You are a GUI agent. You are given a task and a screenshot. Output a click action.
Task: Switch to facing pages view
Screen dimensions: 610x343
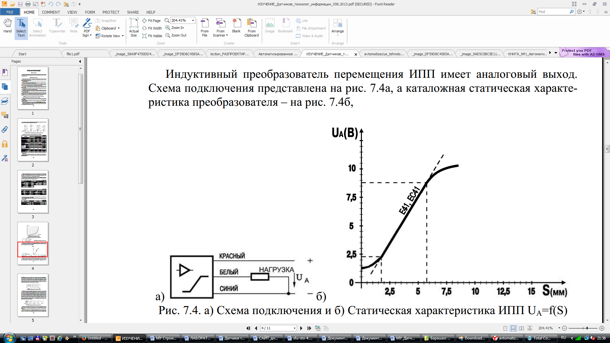(x=521, y=328)
